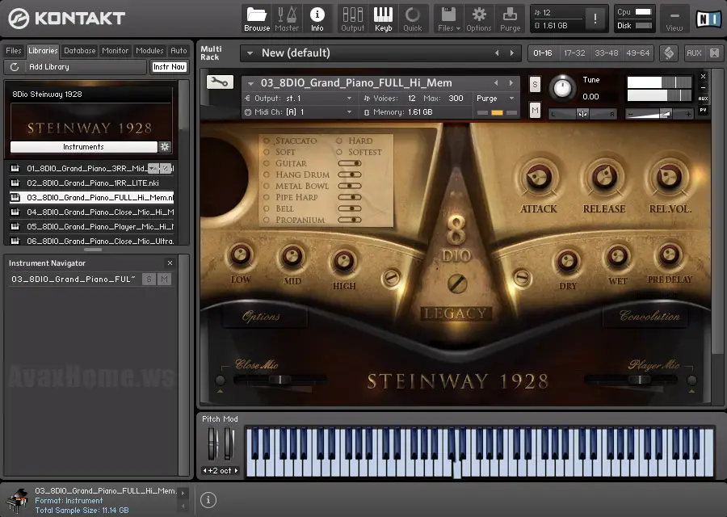Select the Soft radio button
The width and height of the screenshot is (727, 517).
[x=267, y=152]
